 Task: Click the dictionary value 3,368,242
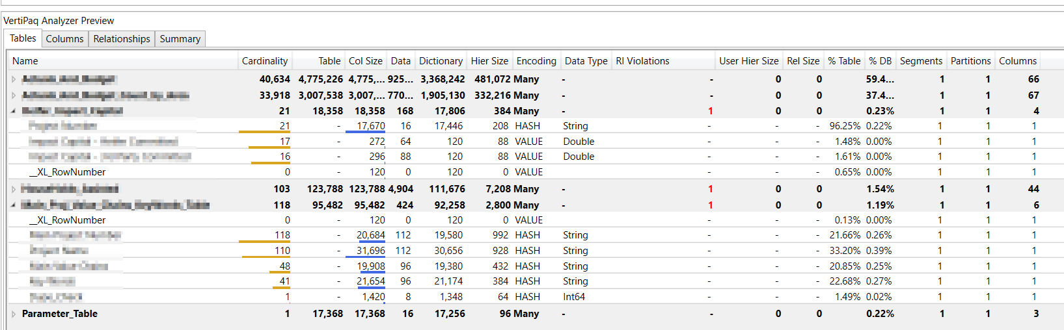tap(443, 79)
